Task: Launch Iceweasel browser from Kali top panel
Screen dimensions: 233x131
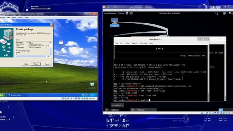Action: pyautogui.click(x=127, y=13)
